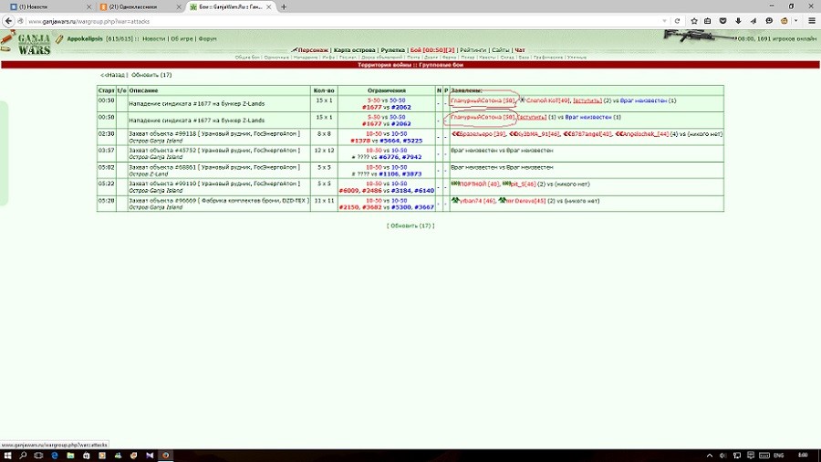Open syndicate #5664 link

[389, 141]
